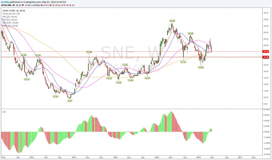
Task: Click the 2017 time axis label
Action: (240, 157)
